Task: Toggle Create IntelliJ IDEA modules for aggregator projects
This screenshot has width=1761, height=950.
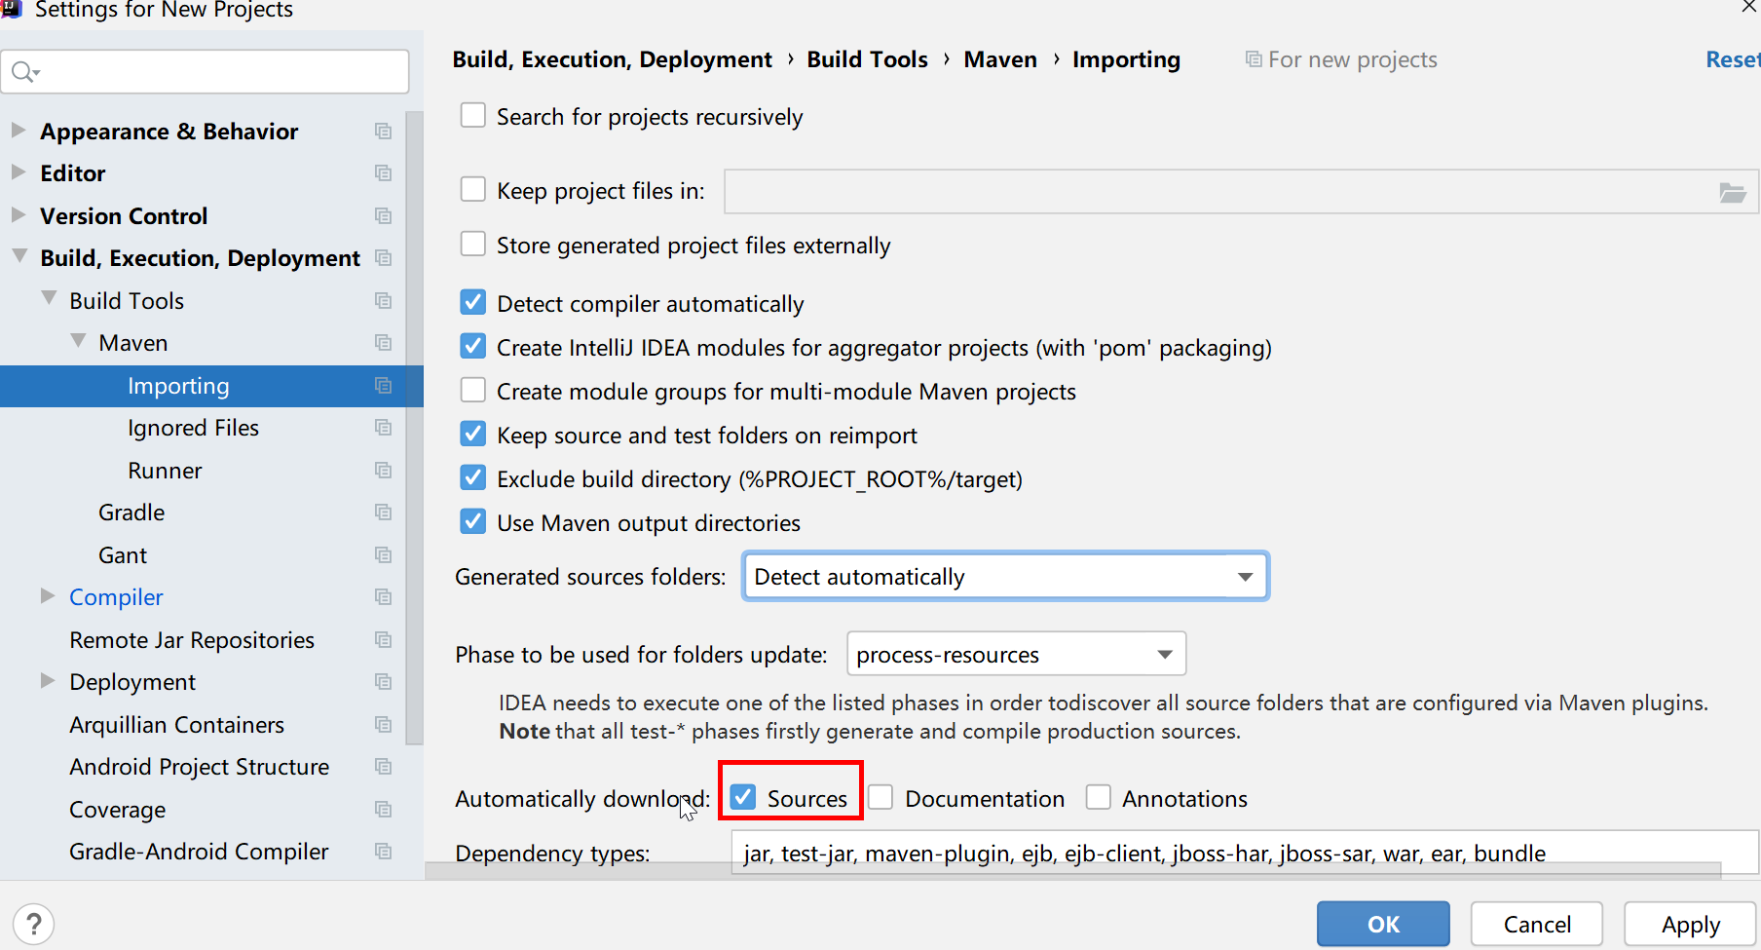Action: (x=472, y=346)
